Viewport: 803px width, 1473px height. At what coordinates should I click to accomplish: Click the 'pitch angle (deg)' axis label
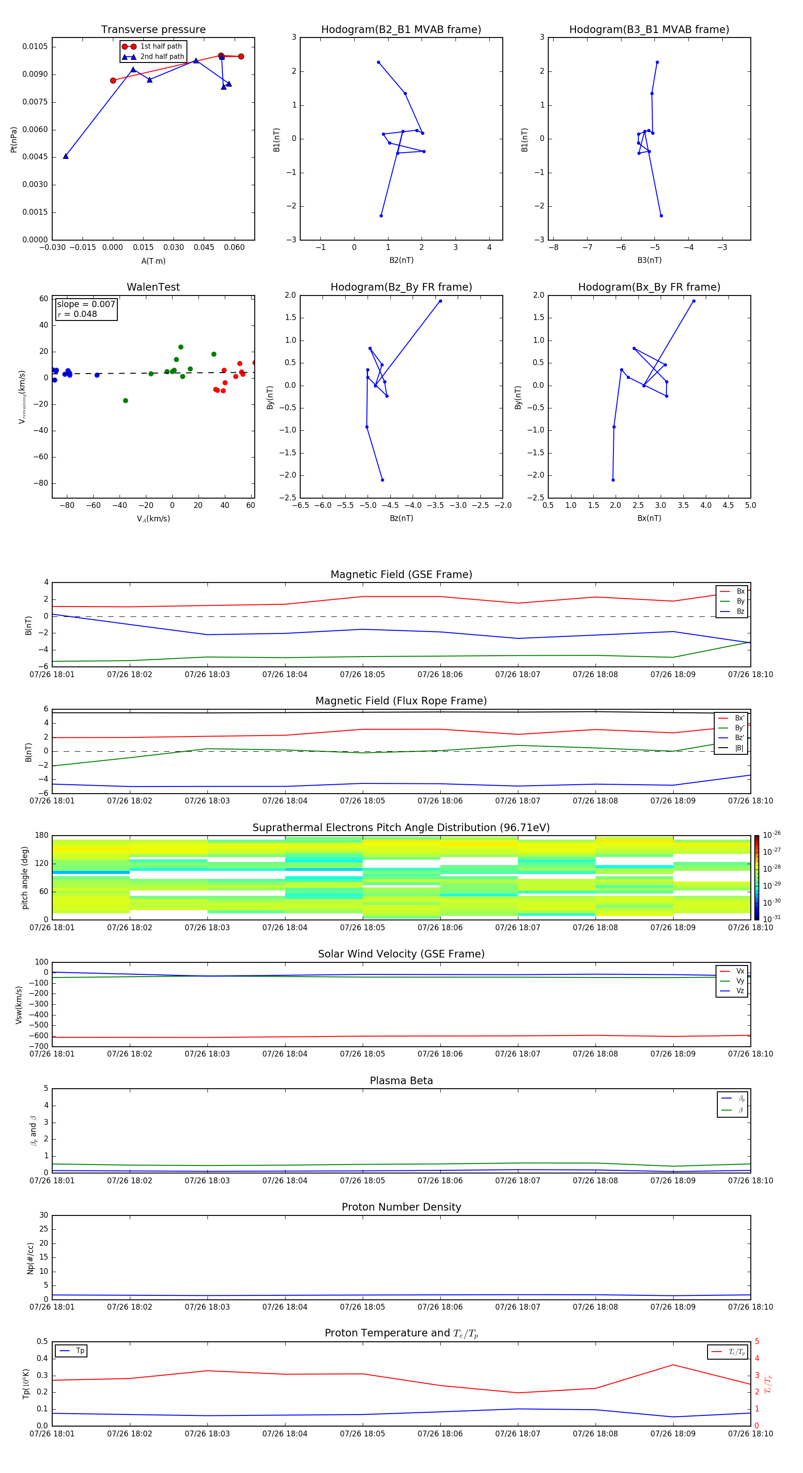pyautogui.click(x=25, y=878)
